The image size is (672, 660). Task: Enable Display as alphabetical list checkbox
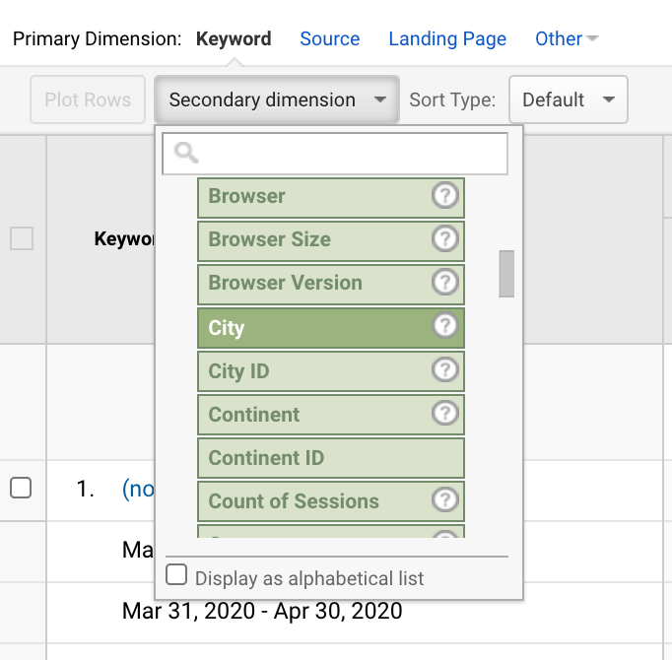tap(176, 575)
